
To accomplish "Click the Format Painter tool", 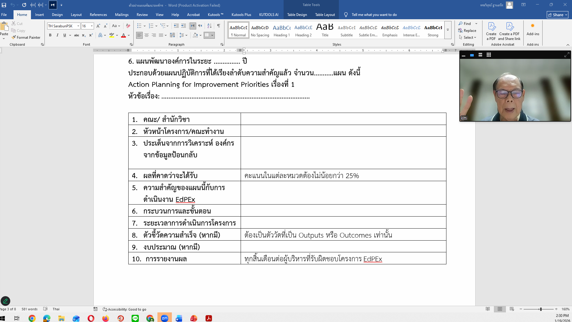I will (x=26, y=38).
